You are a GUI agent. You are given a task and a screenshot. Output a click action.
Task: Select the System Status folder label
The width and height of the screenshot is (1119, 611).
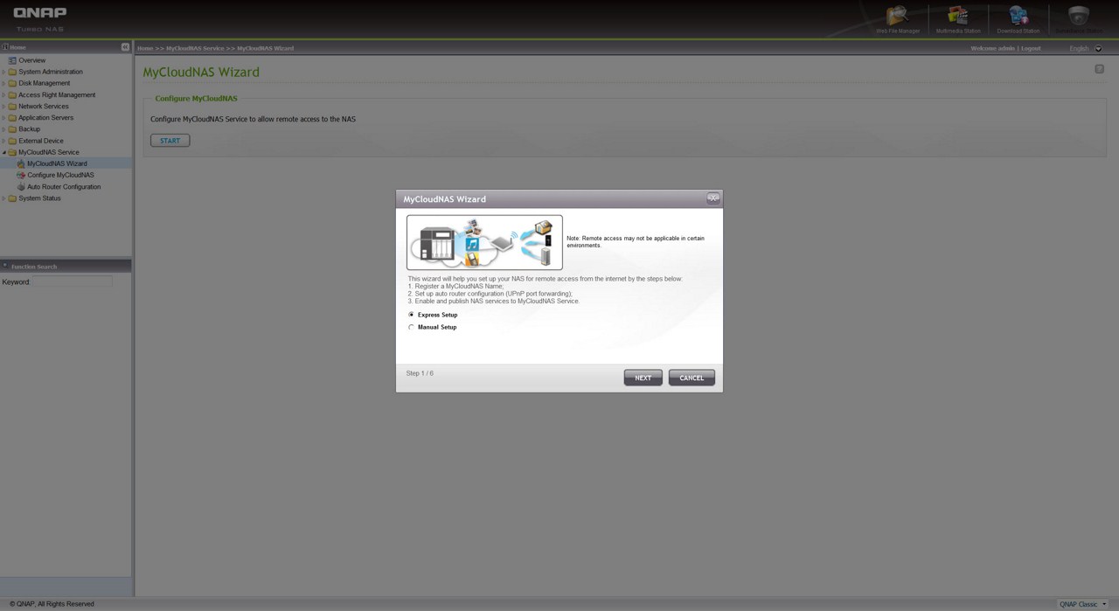pyautogui.click(x=40, y=198)
